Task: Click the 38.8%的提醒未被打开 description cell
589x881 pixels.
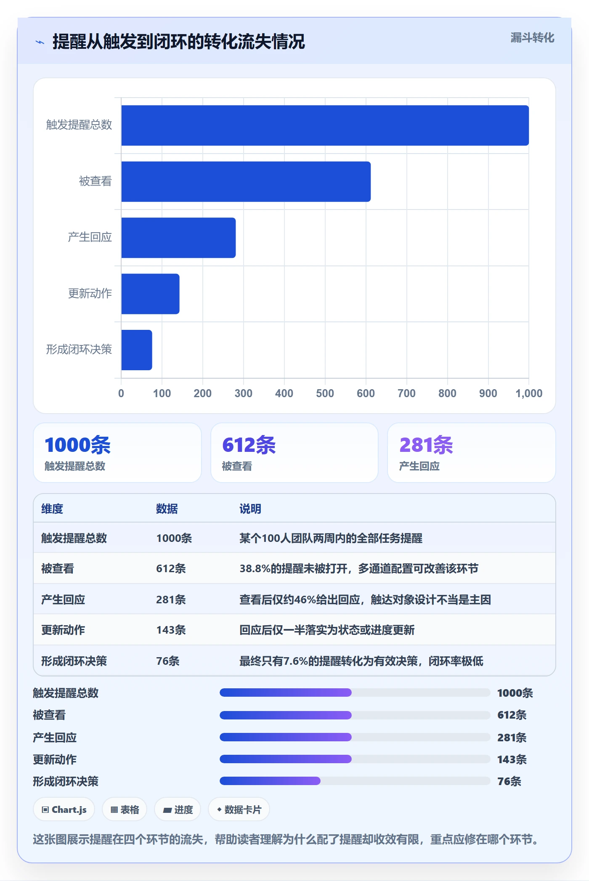Action: click(359, 568)
